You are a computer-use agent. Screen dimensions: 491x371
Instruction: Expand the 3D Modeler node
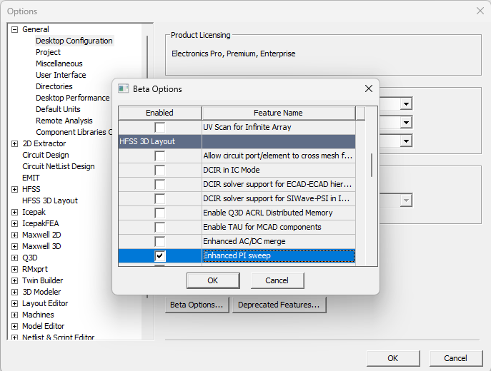coord(14,292)
